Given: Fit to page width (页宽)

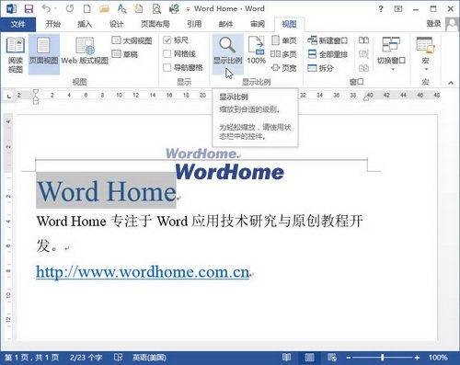Looking at the screenshot, I should 284,68.
